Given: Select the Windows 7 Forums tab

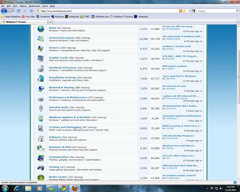Looking at the screenshot, I should (24, 22).
